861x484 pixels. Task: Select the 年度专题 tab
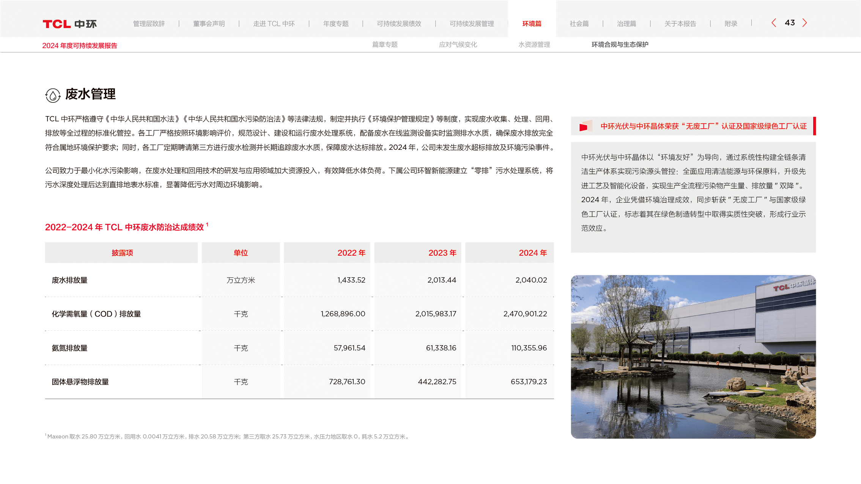336,24
